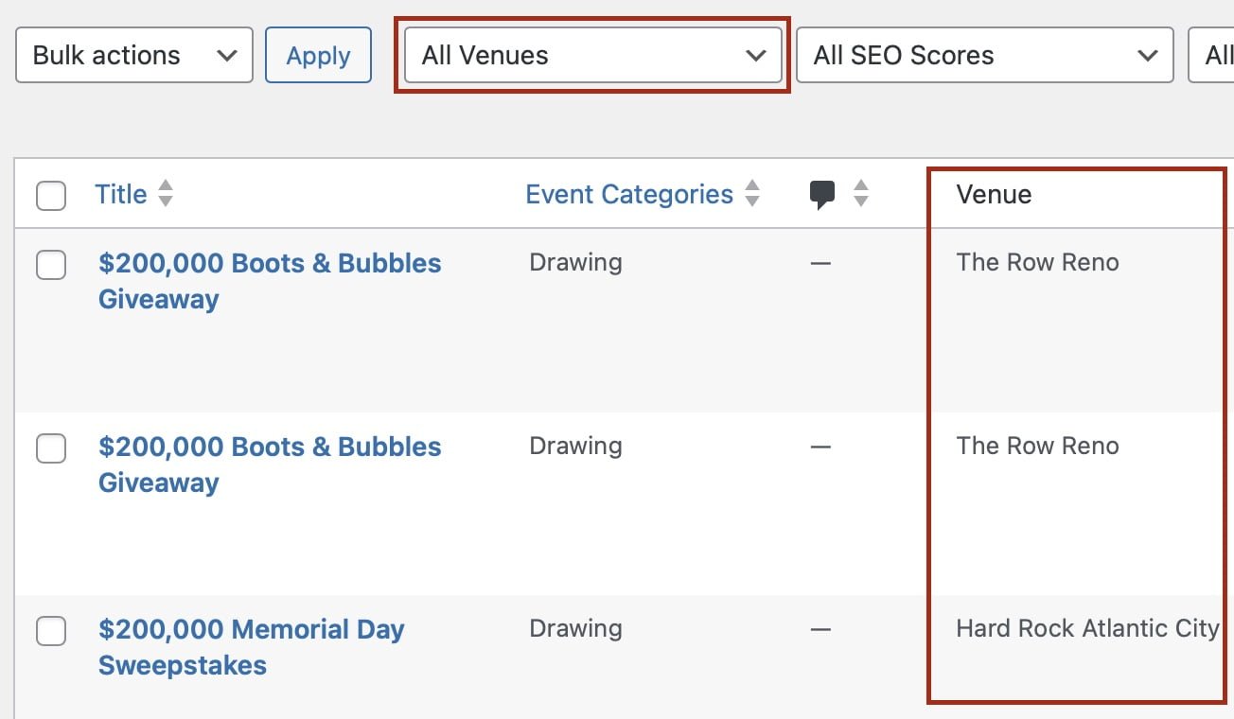Click sort arrows beside the comments bubble
1234x719 pixels.
(x=860, y=194)
